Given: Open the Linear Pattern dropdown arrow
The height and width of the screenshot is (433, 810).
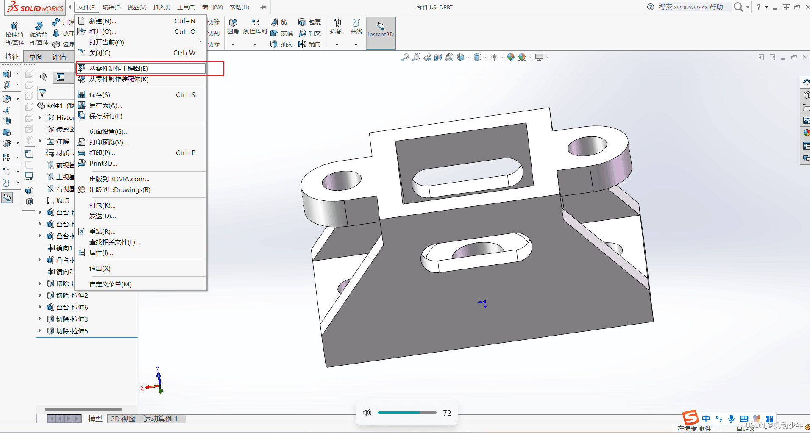Looking at the screenshot, I should coord(255,45).
